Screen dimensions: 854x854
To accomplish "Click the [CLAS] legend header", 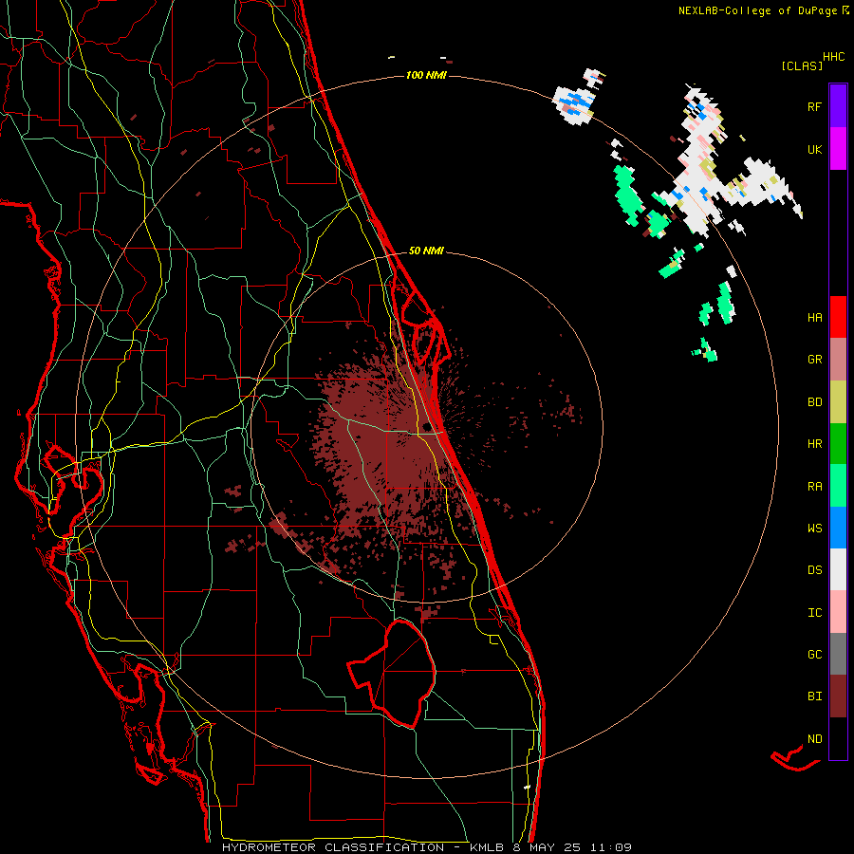I will coord(802,66).
